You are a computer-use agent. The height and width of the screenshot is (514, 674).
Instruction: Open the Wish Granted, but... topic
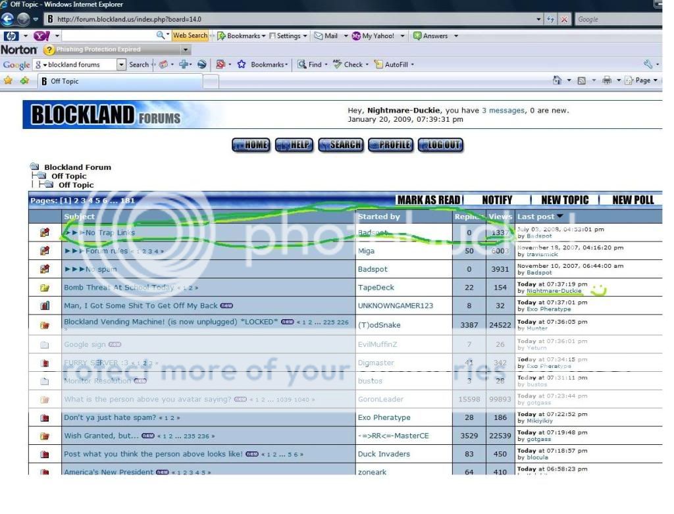click(x=101, y=436)
